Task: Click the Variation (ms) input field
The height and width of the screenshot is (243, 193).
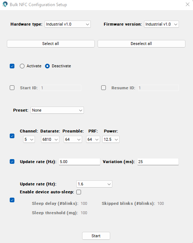Action: [x=158, y=162]
